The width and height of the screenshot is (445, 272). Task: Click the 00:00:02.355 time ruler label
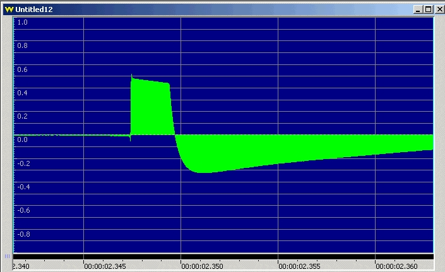point(301,266)
